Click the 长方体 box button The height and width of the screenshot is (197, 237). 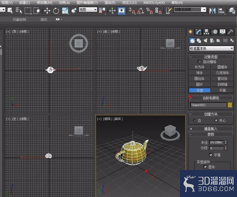coord(199,67)
